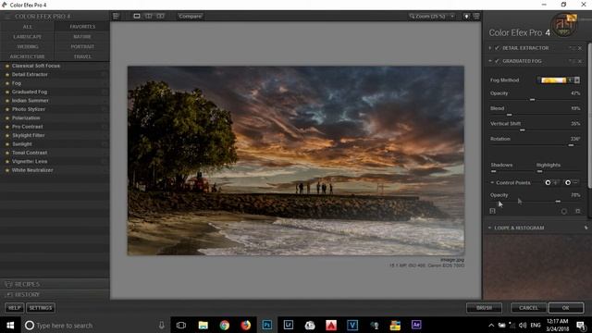The width and height of the screenshot is (592, 333).
Task: Click the Compare button
Action: pos(191,17)
